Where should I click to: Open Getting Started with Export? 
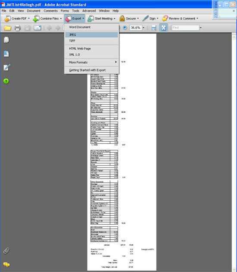click(x=91, y=70)
